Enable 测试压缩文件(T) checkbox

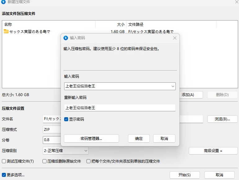coord(4,161)
